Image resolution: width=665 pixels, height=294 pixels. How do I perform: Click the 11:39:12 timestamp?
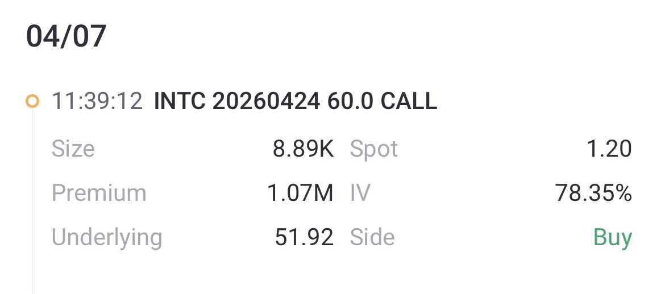97,102
